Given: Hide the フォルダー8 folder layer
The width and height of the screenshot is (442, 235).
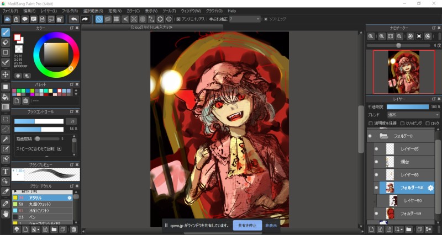Looking at the screenshot, I should (x=370, y=136).
